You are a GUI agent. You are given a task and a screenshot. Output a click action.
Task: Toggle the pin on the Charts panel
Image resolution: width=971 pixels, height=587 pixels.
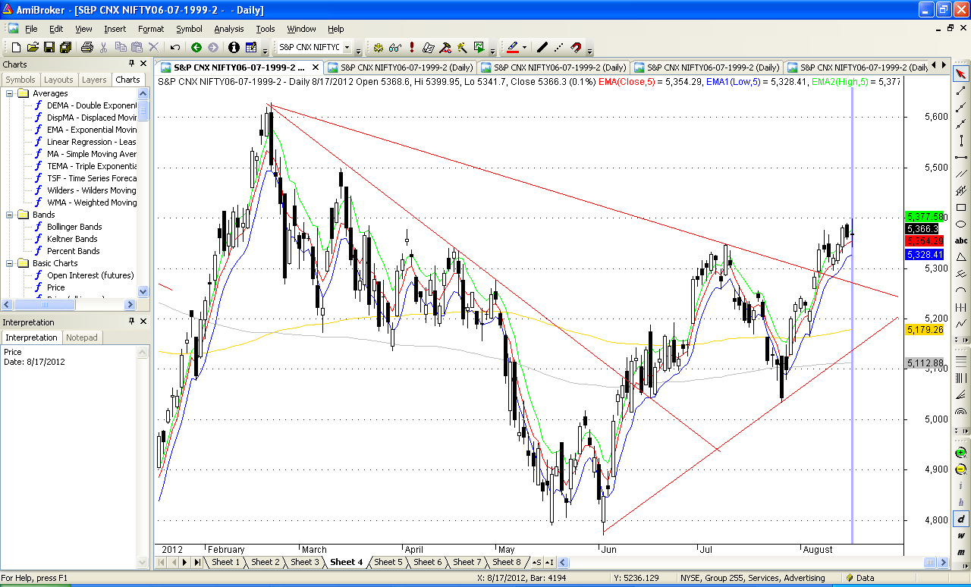click(131, 64)
